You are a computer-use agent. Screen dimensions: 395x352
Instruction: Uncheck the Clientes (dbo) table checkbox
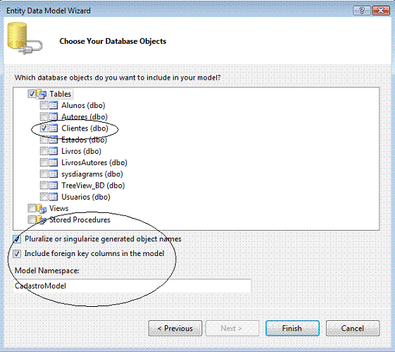[44, 128]
